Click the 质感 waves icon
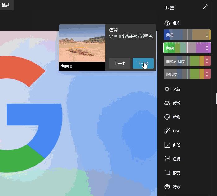 (167, 103)
